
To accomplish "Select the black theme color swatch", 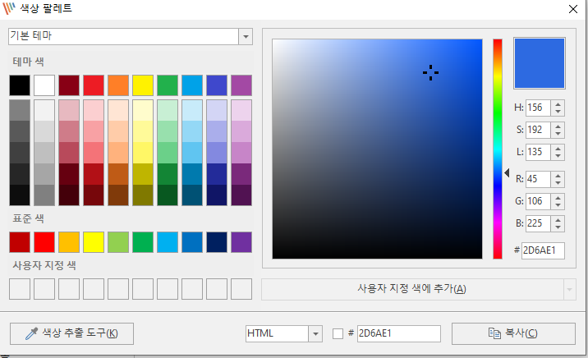I will [20, 85].
